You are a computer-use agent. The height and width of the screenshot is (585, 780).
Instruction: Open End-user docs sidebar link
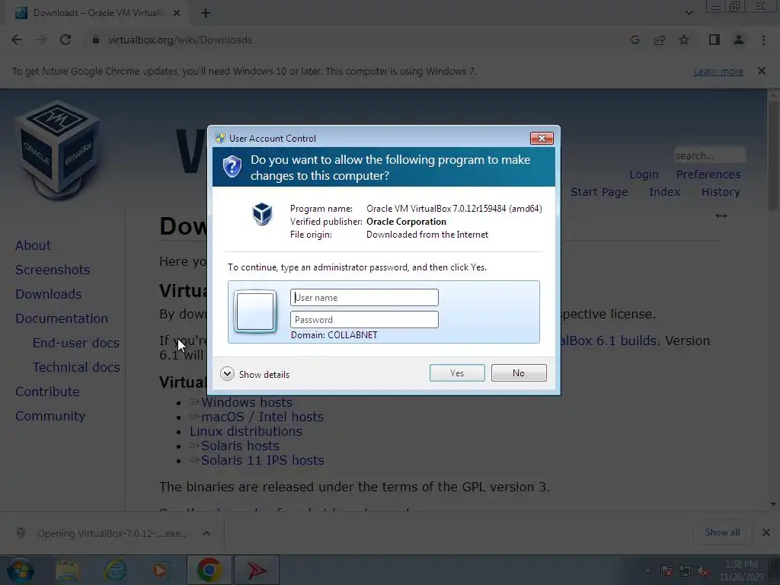(76, 343)
